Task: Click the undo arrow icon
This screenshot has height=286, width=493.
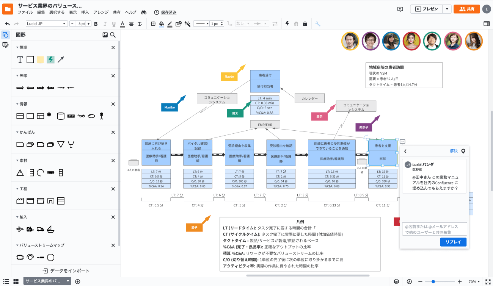Action: 7,24
